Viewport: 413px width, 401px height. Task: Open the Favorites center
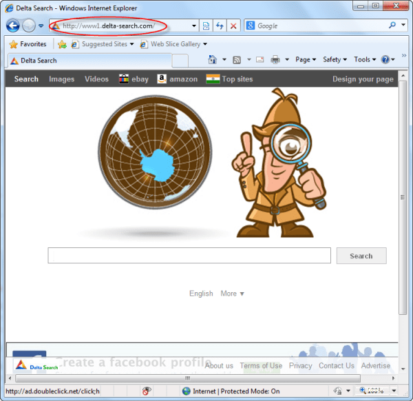(28, 44)
